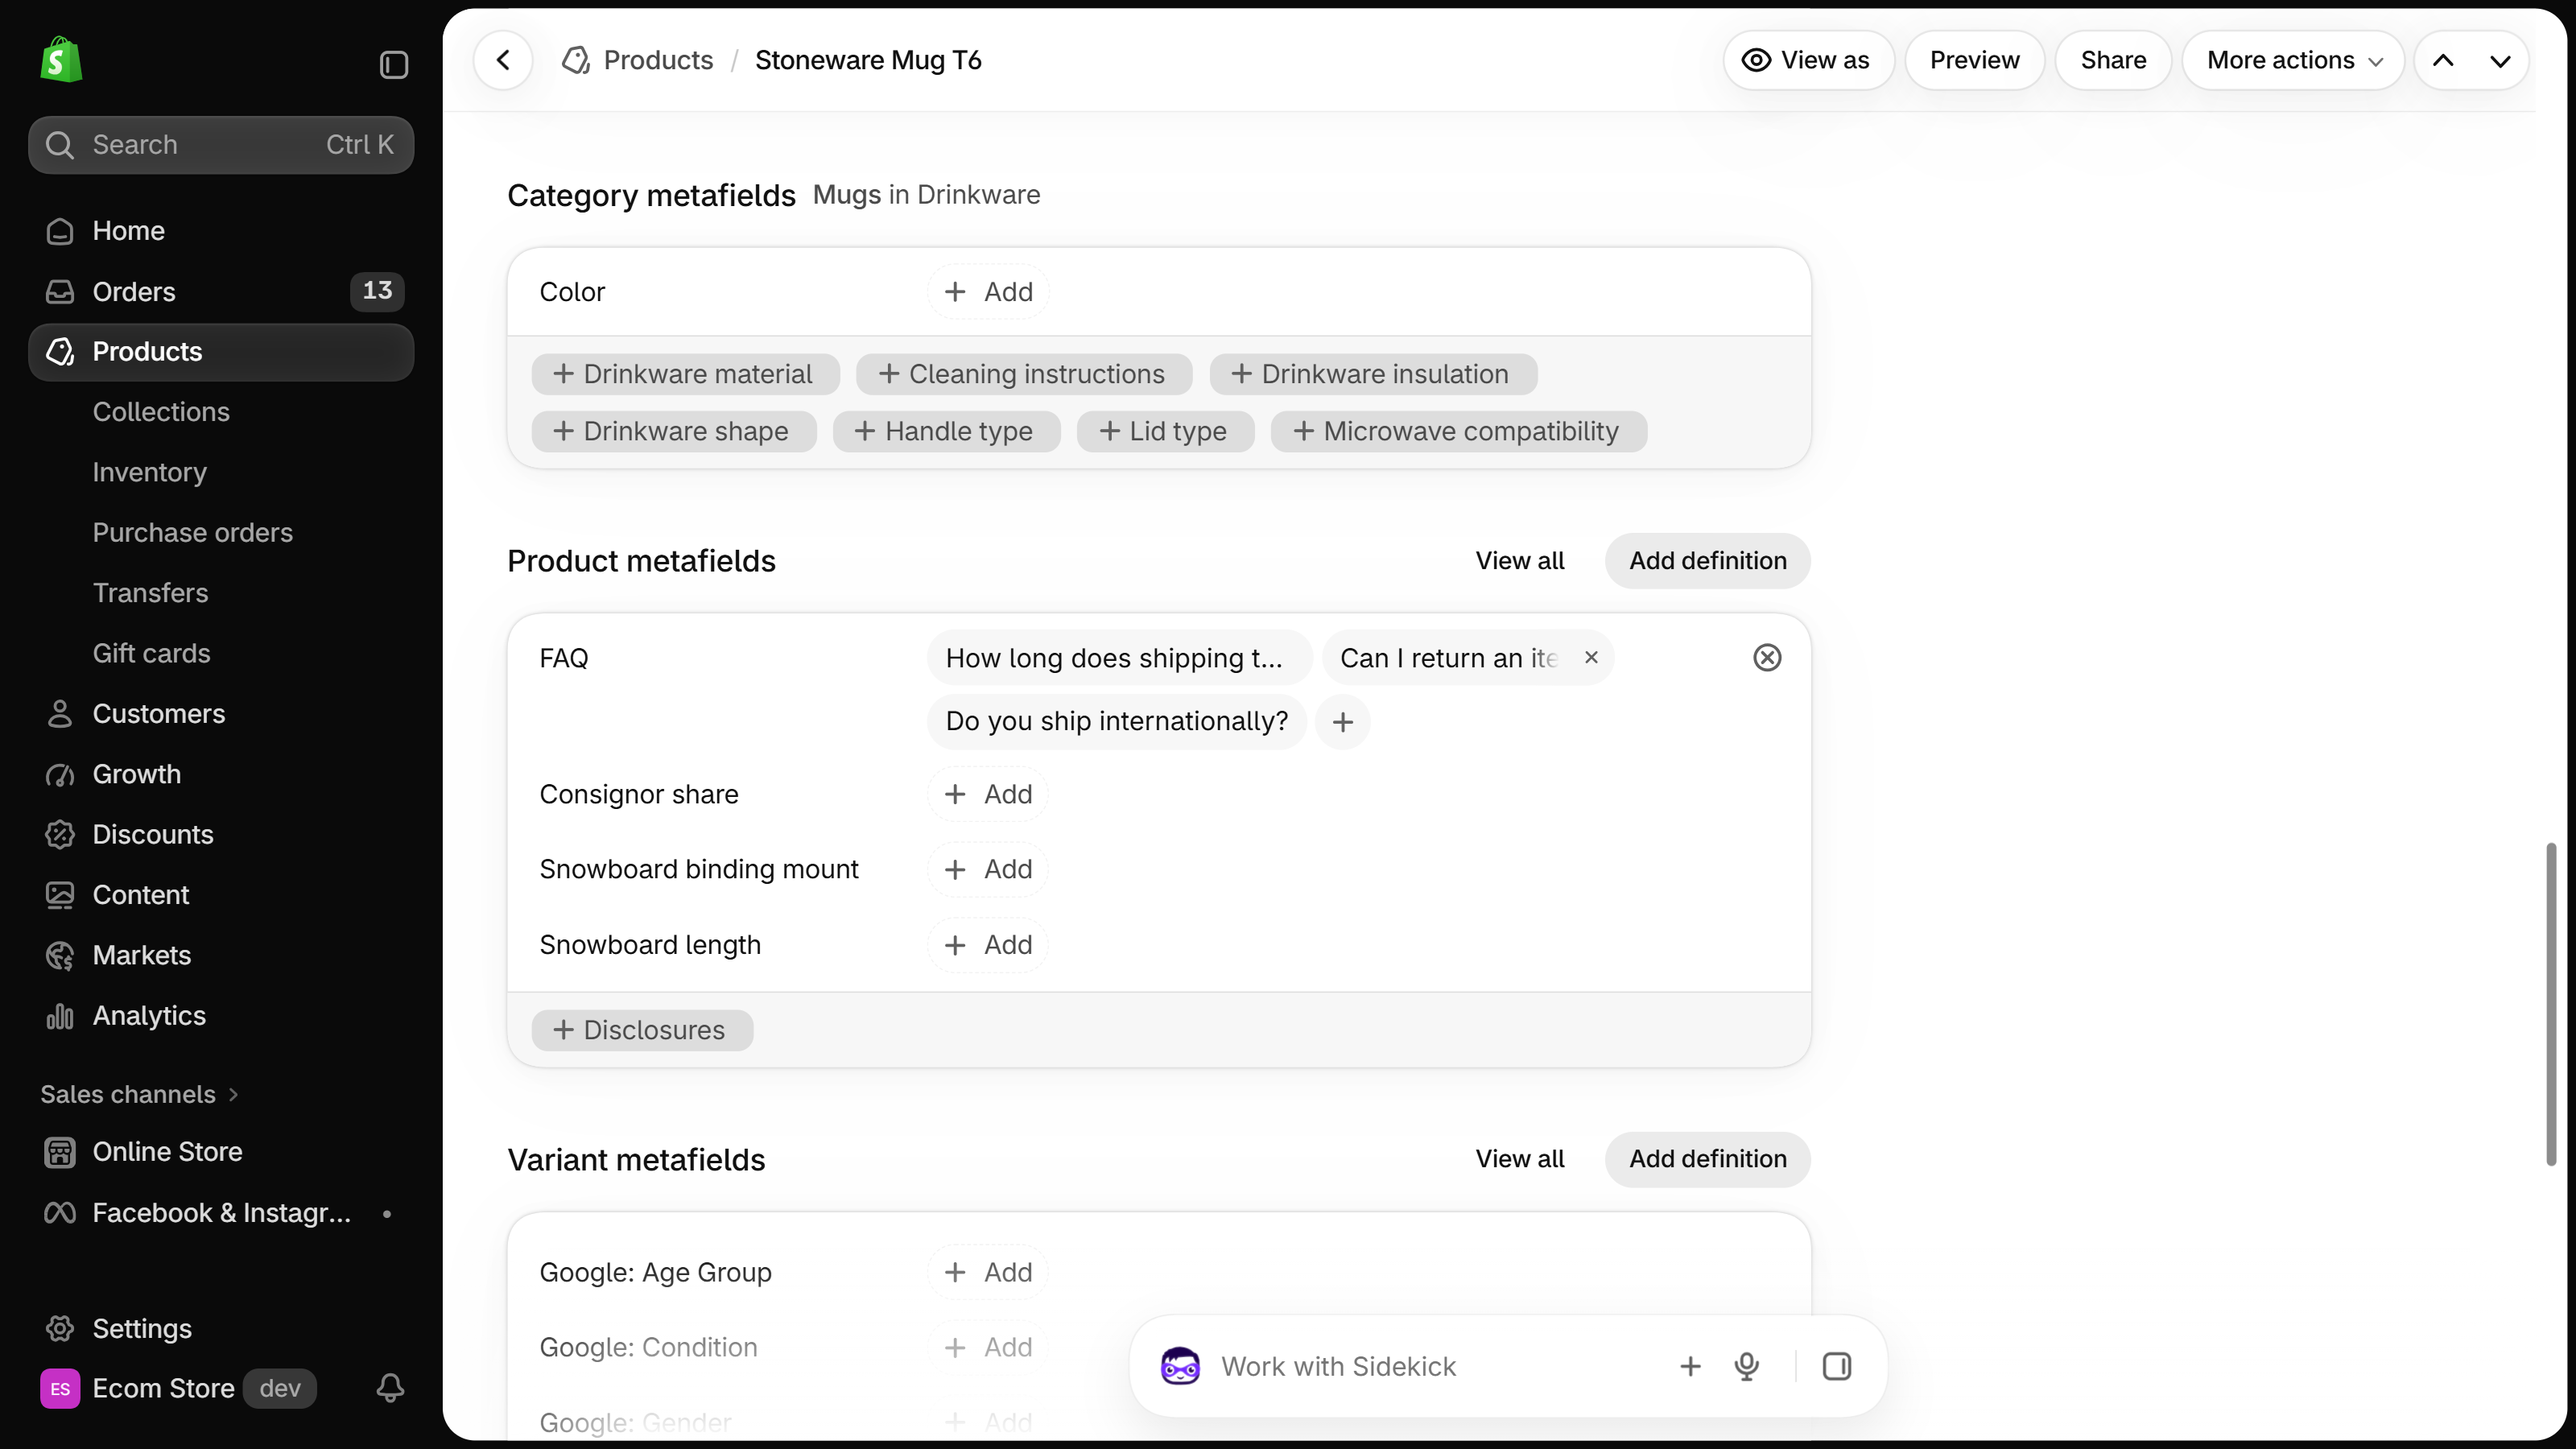The height and width of the screenshot is (1449, 2576).
Task: Open Settings in the sidebar
Action: [x=221, y=1328]
